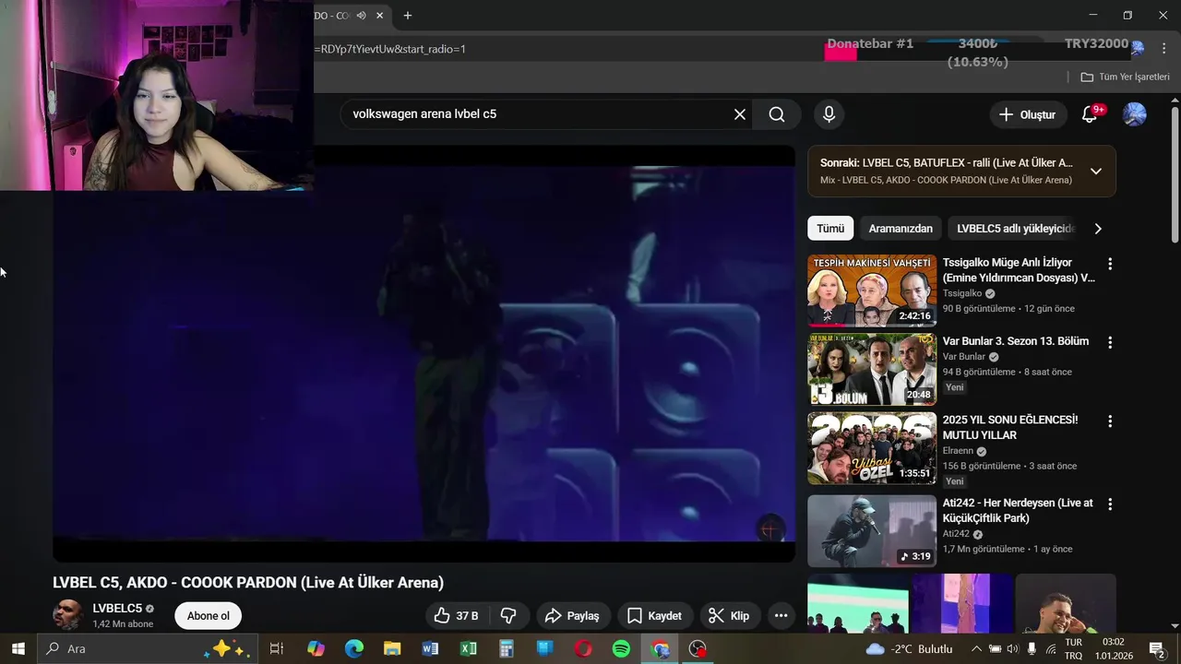
Task: Switch to Chrome on the taskbar
Action: 660,648
